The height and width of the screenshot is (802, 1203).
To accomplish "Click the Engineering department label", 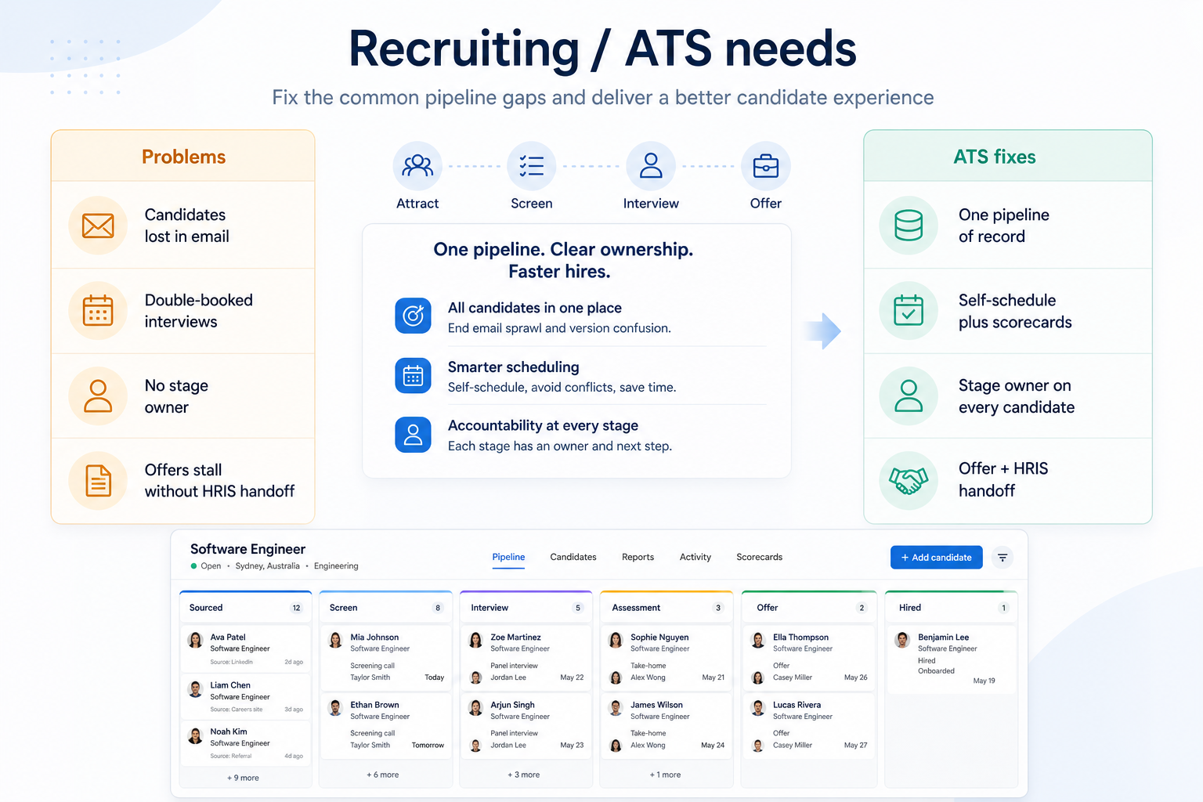I will click(x=336, y=566).
